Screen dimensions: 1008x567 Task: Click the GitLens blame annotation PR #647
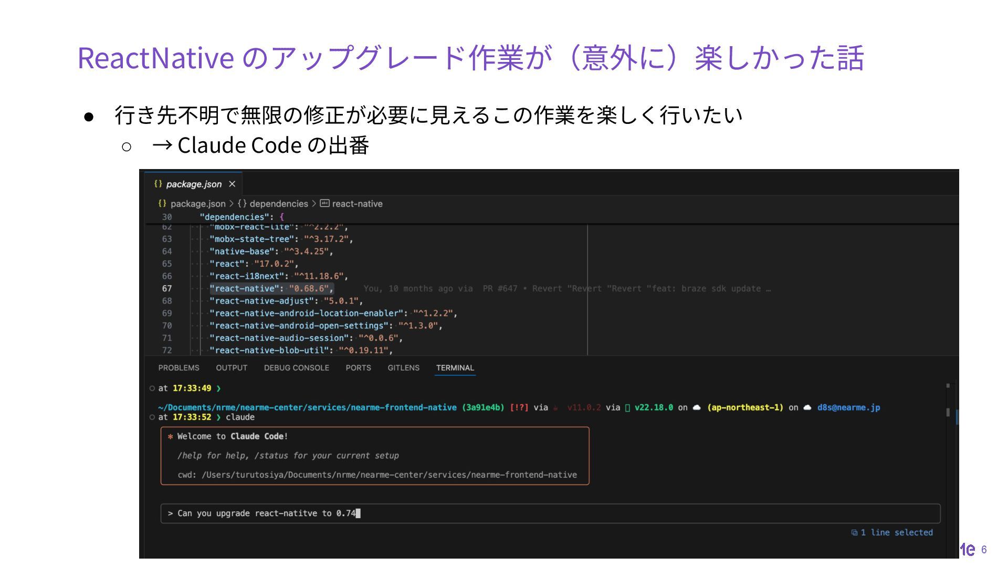tap(567, 289)
